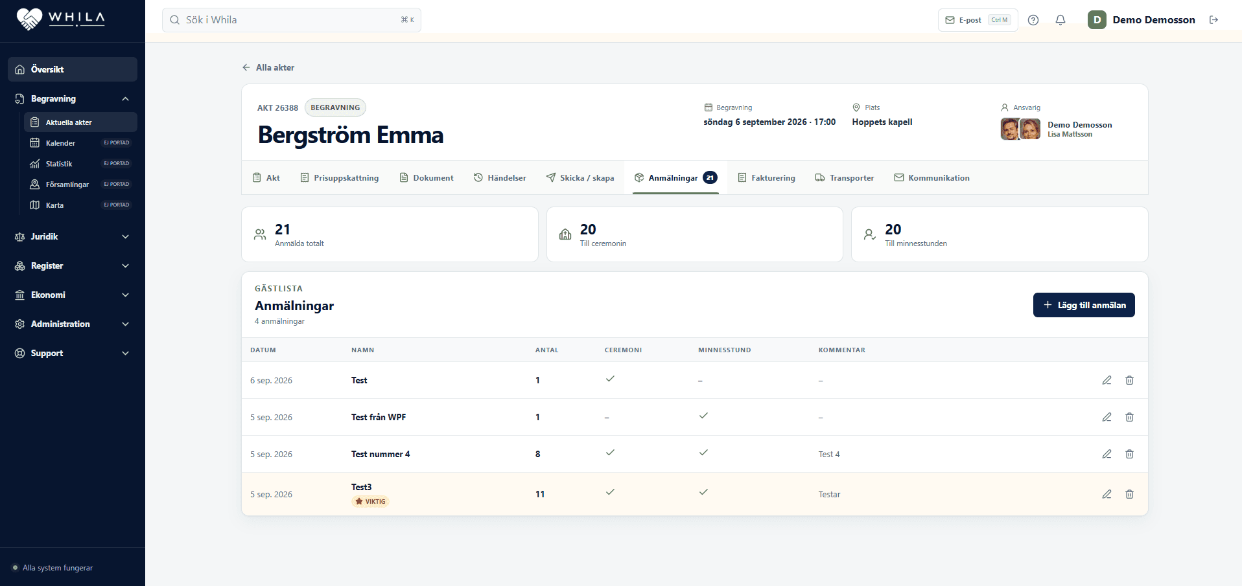Switch to the Fakturering tab
The image size is (1242, 586).
tap(766, 177)
